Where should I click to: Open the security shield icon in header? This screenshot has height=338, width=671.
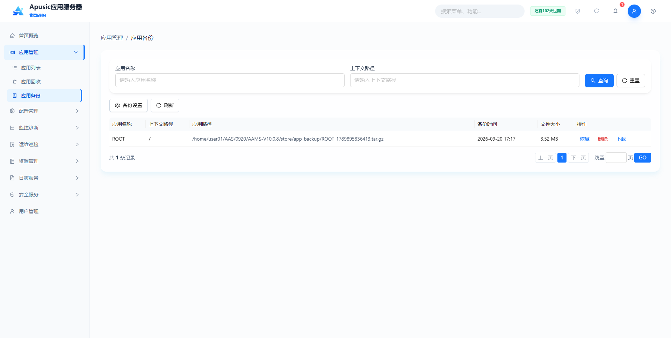point(578,11)
